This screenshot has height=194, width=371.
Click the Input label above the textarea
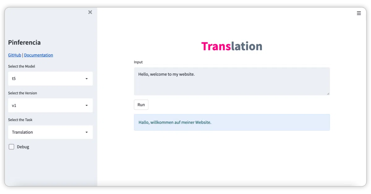[x=138, y=62]
